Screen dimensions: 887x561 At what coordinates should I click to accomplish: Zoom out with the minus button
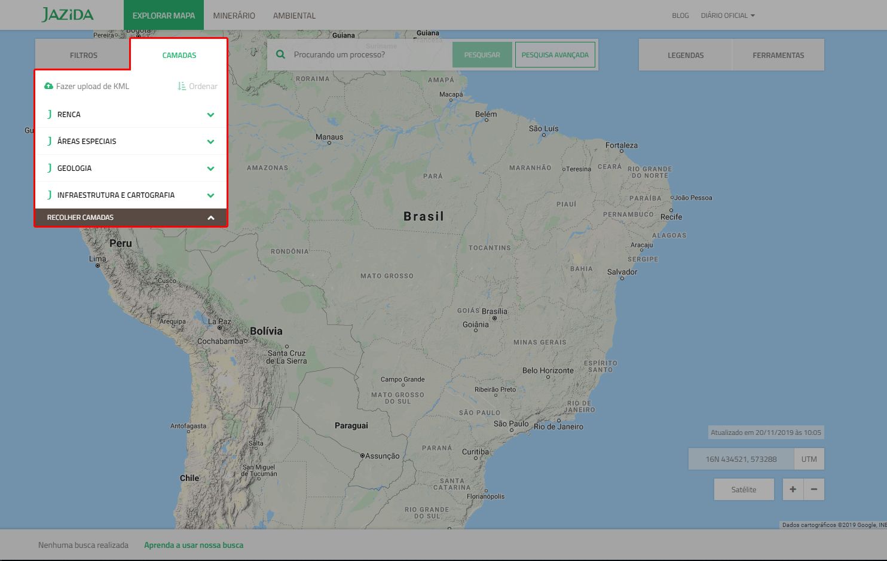click(x=814, y=489)
